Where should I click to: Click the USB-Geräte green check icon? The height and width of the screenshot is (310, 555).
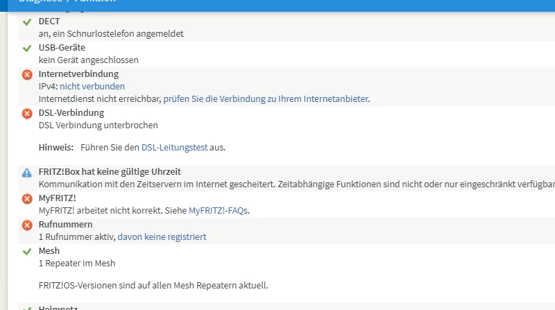27,49
